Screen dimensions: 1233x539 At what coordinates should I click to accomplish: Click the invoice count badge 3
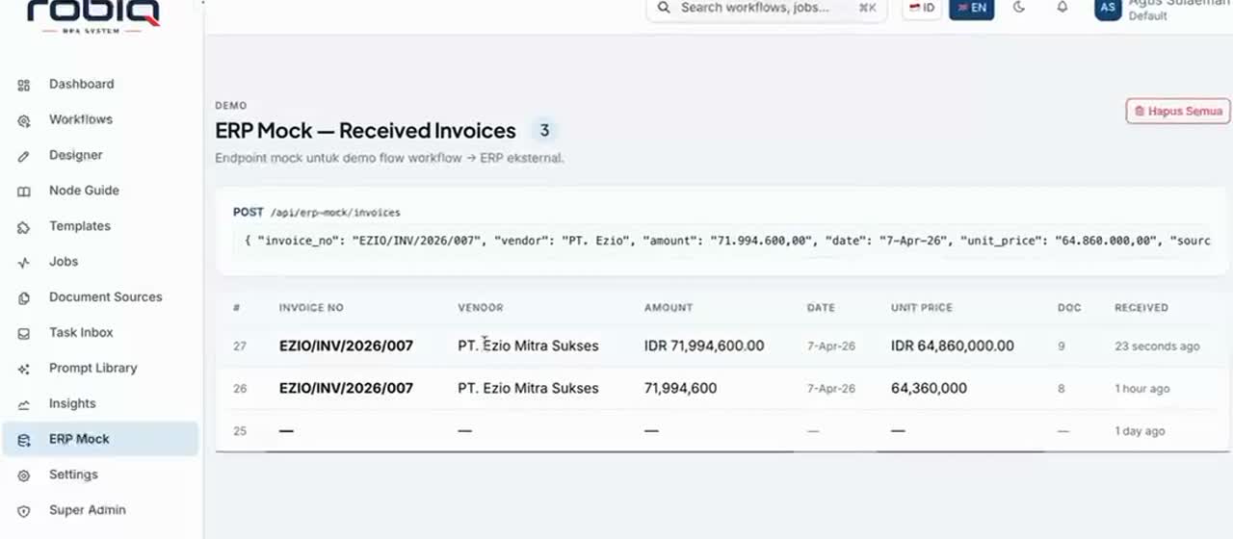click(544, 131)
